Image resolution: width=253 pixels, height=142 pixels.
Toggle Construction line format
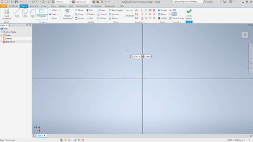(170, 10)
